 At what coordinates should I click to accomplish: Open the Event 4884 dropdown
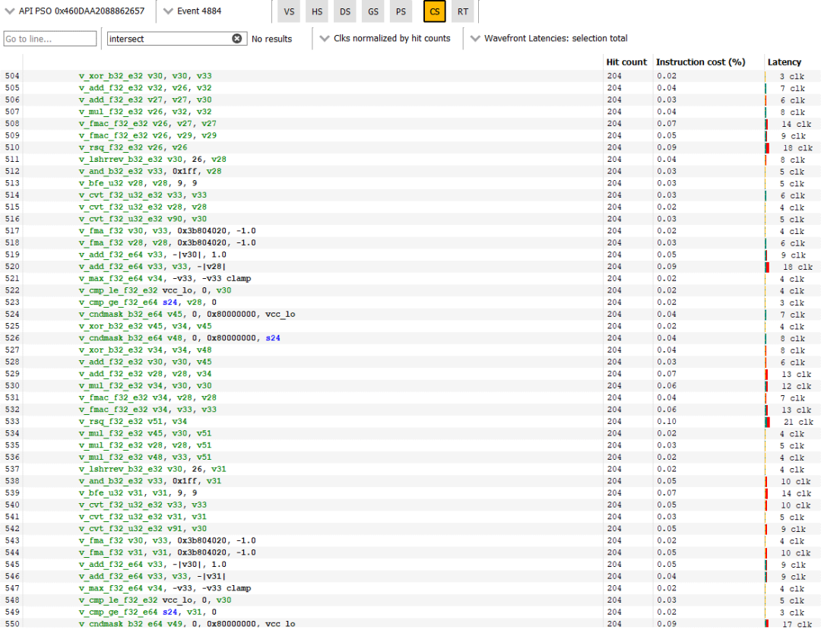point(192,11)
